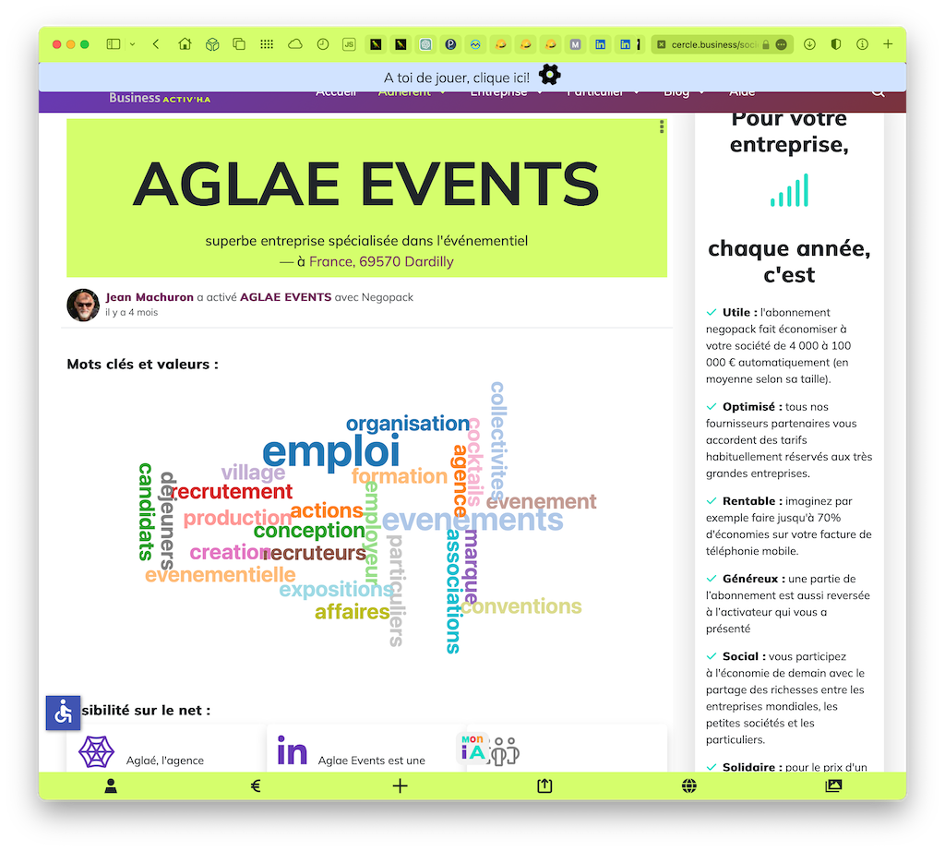Expand the Blog dropdown menu

(684, 93)
